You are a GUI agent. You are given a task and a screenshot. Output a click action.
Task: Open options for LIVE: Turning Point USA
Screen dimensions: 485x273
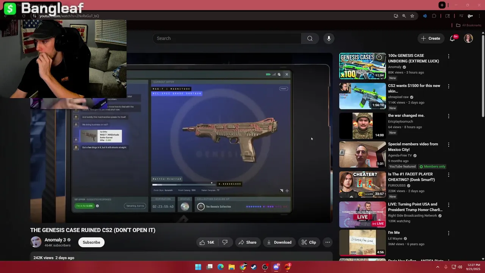coord(449,205)
